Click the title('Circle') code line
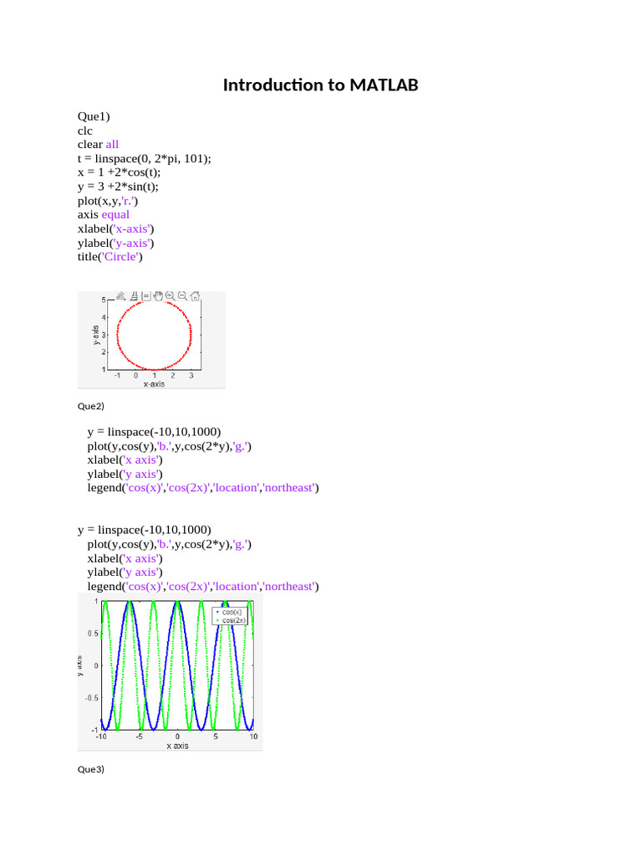Screen dimensions: 642x857 pos(110,257)
